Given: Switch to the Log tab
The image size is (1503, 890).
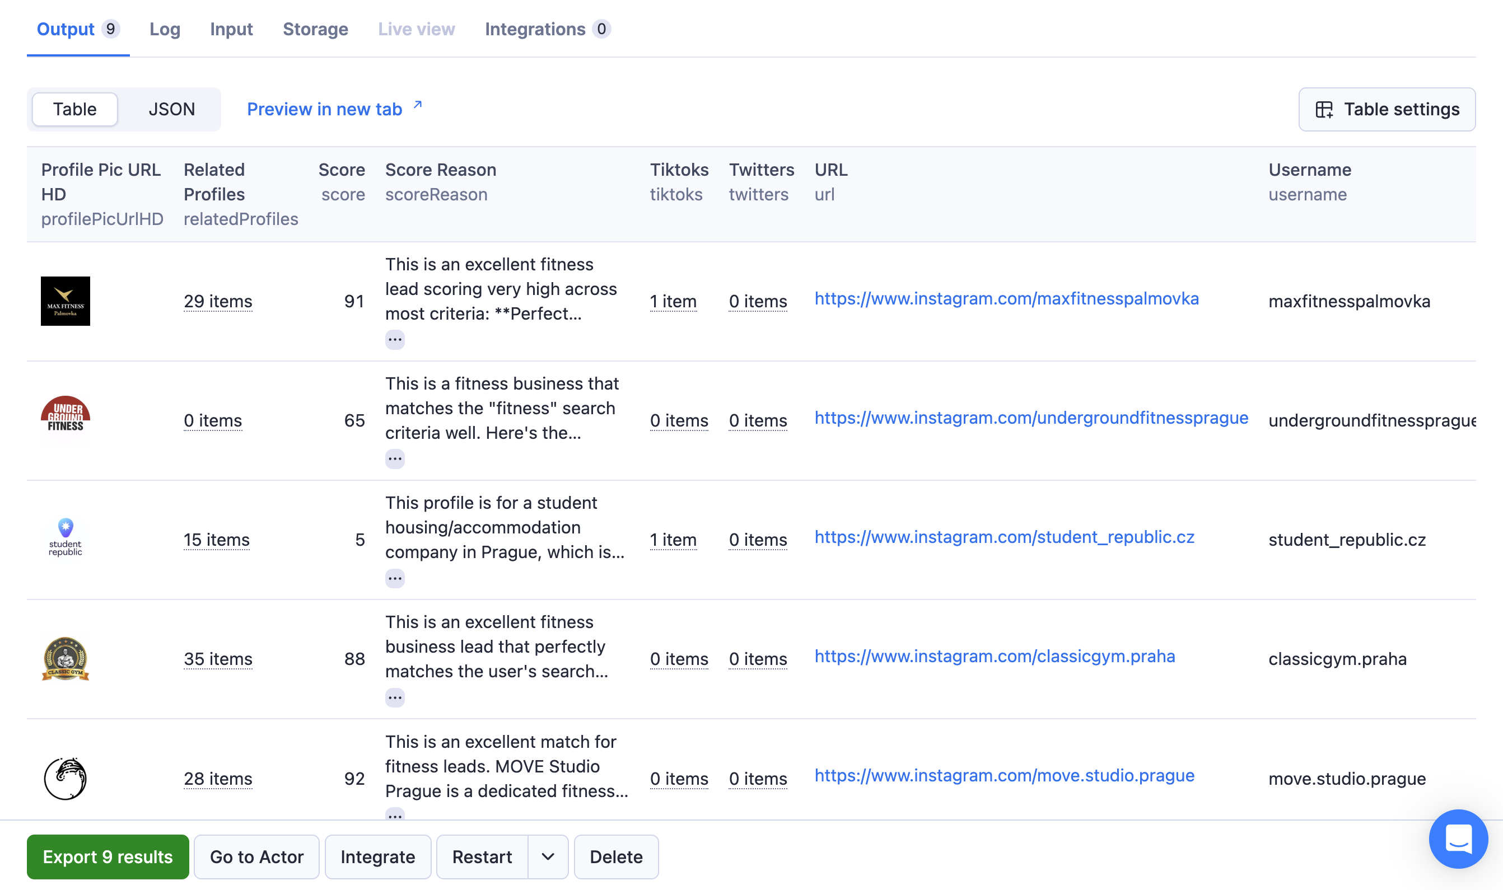Looking at the screenshot, I should (x=165, y=29).
